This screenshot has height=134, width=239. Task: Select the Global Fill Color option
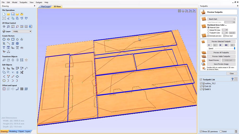tap(208, 30)
